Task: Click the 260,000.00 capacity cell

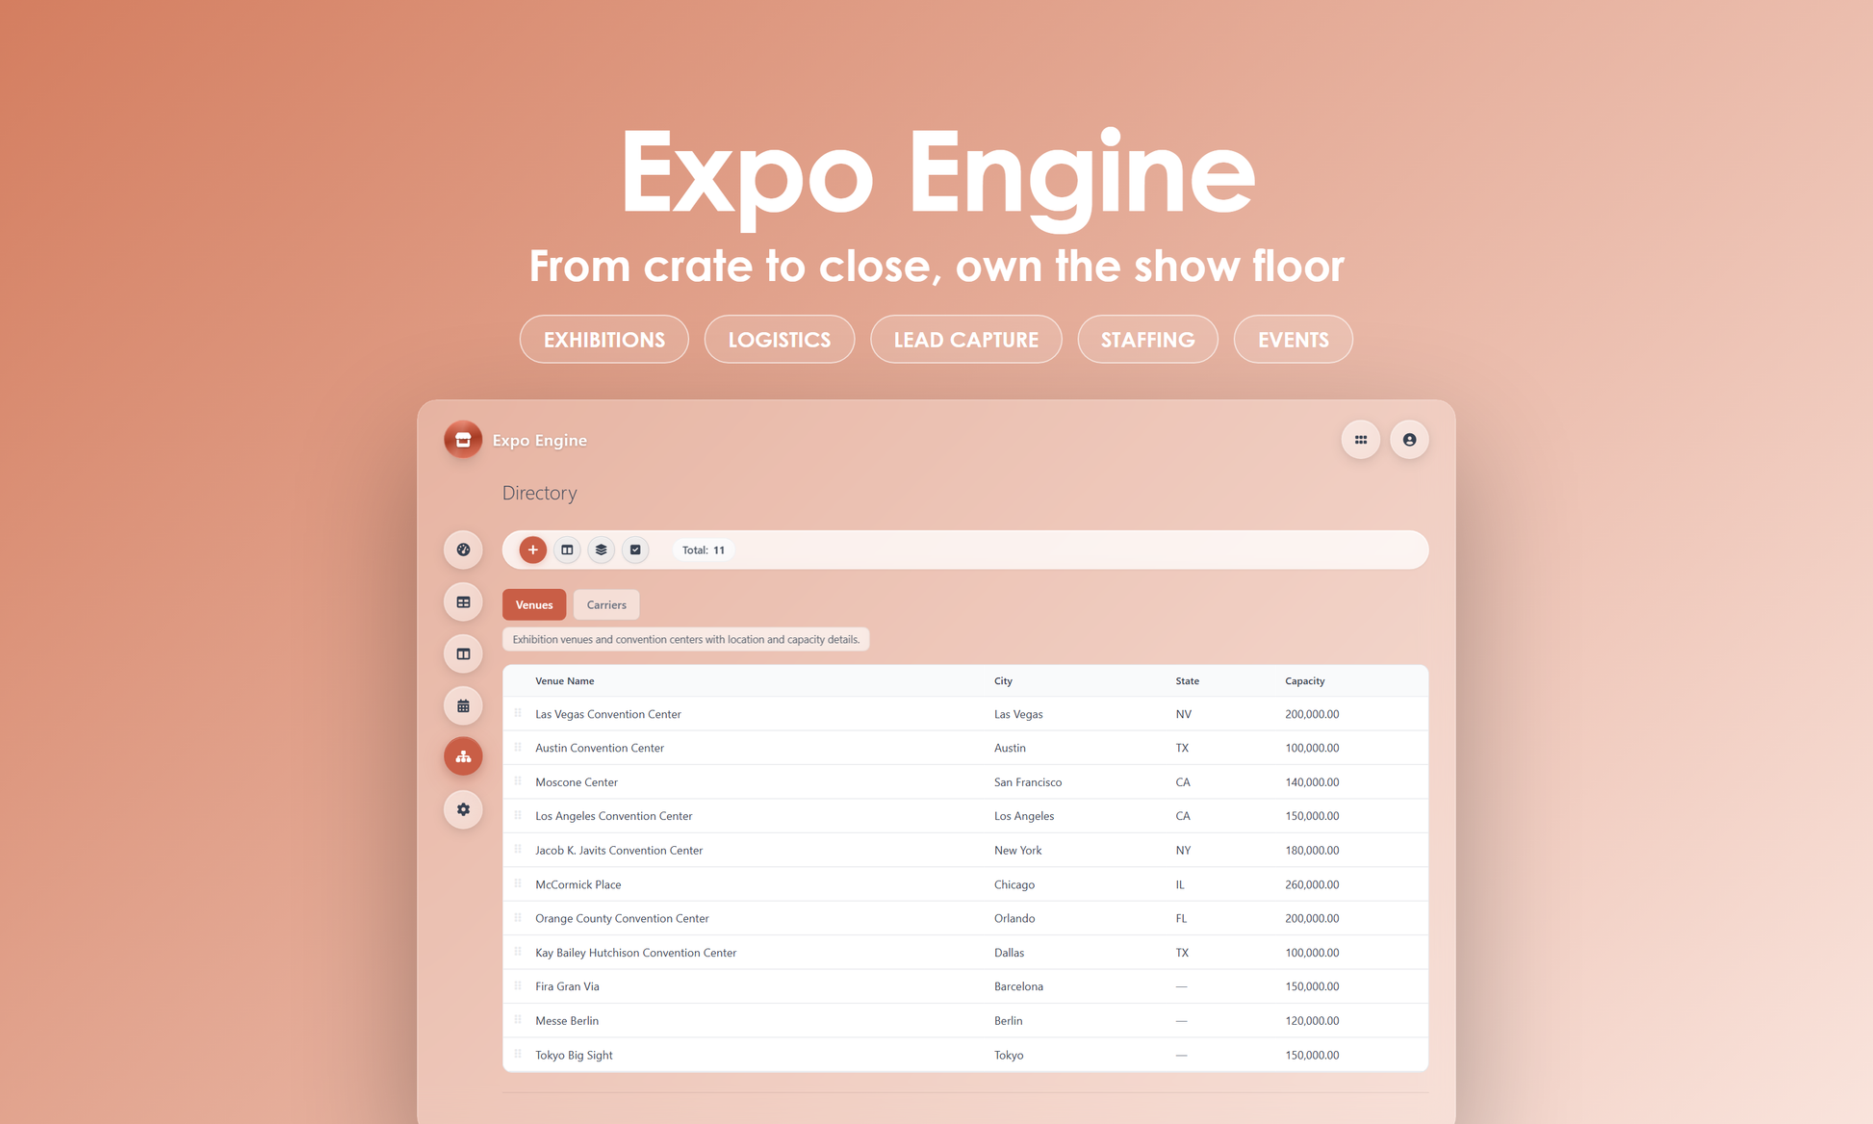Action: [x=1312, y=884]
